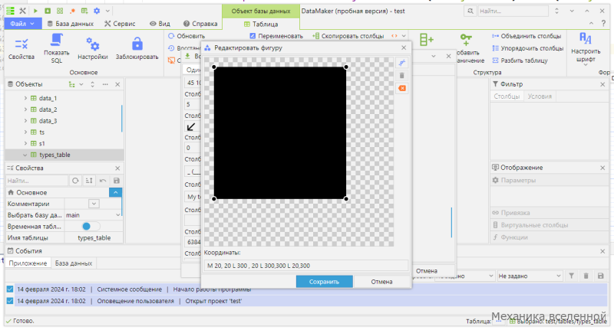The image size is (614, 330).
Task: Open Настроить шрифт dropdown button
Action: pos(586,50)
